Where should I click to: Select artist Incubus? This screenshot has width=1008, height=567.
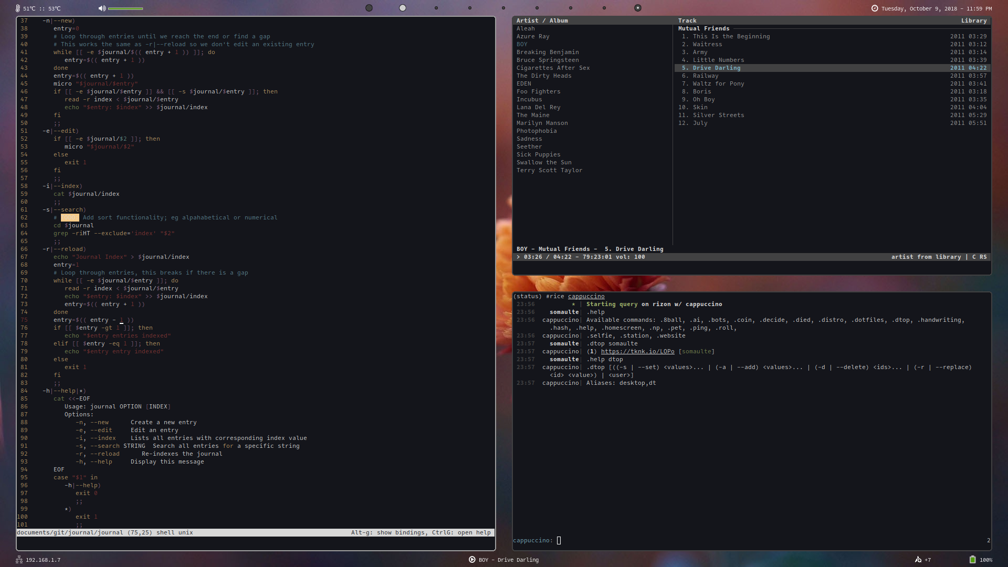pyautogui.click(x=529, y=99)
